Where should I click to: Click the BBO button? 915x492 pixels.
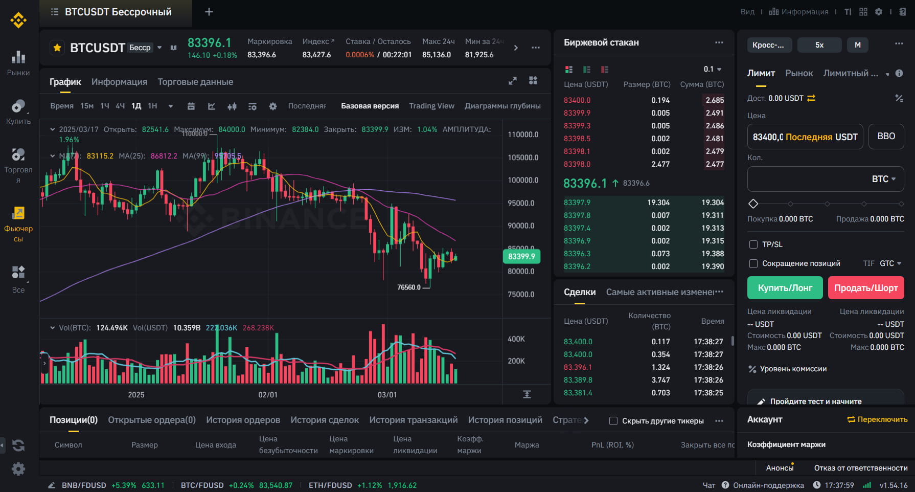(x=886, y=137)
